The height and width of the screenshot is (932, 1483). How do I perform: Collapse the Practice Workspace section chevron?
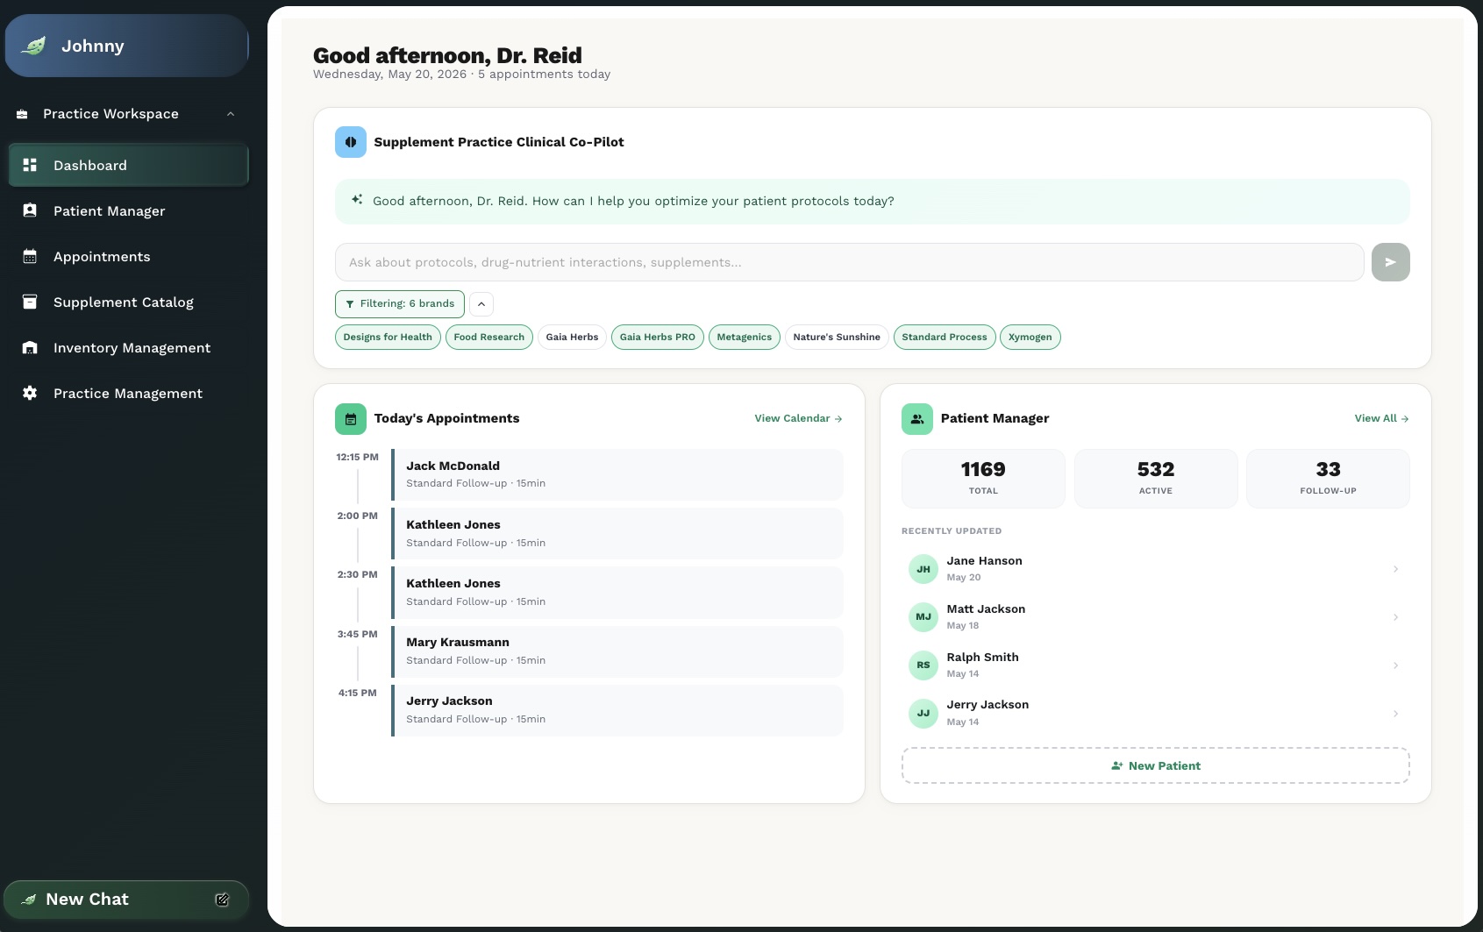coord(231,114)
